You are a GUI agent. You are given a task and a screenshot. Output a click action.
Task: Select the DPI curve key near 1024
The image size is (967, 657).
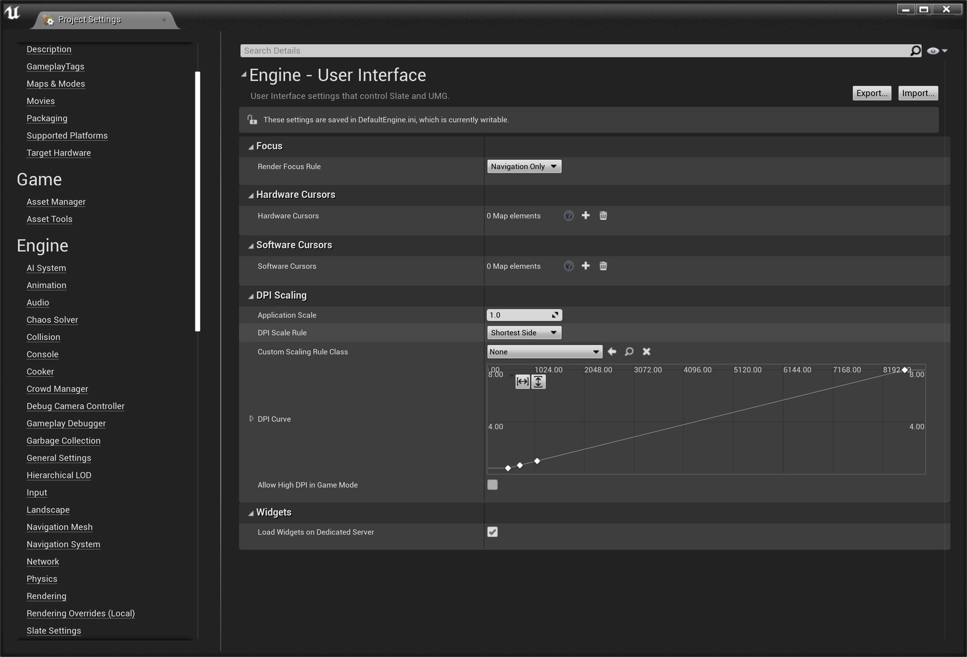coord(537,461)
